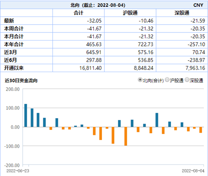Click the 北向 (截止: 2022-08-04) header
The width and height of the screenshot is (208, 176).
(x=98, y=5)
